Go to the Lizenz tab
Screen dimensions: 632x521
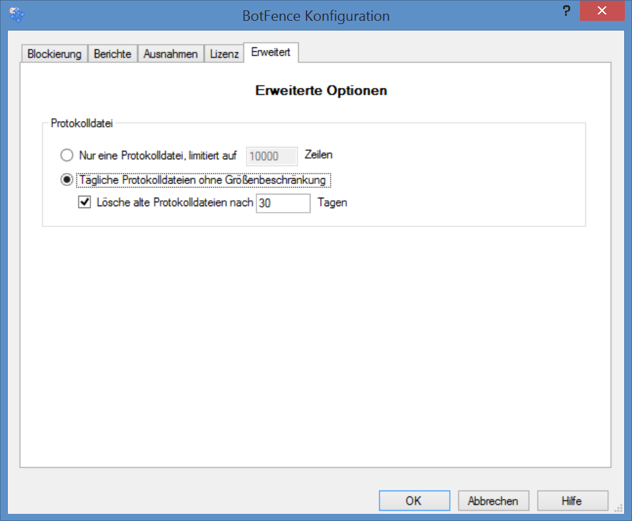click(224, 53)
